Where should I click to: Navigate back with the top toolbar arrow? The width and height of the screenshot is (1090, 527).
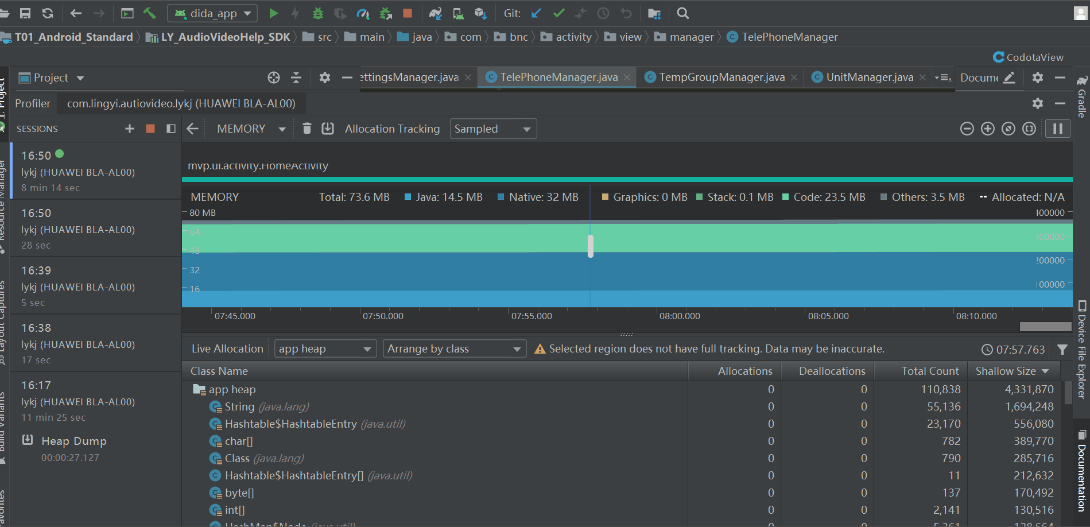pos(76,13)
